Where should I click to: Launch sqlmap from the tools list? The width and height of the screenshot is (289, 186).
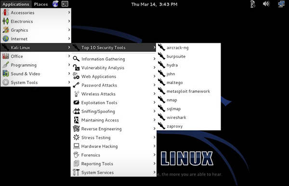tap(188, 109)
